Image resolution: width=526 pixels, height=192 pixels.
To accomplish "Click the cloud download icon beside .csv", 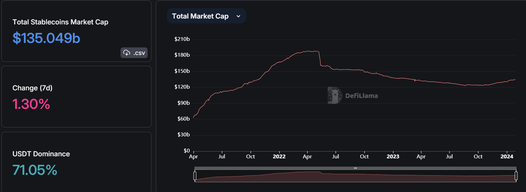I will 127,53.
